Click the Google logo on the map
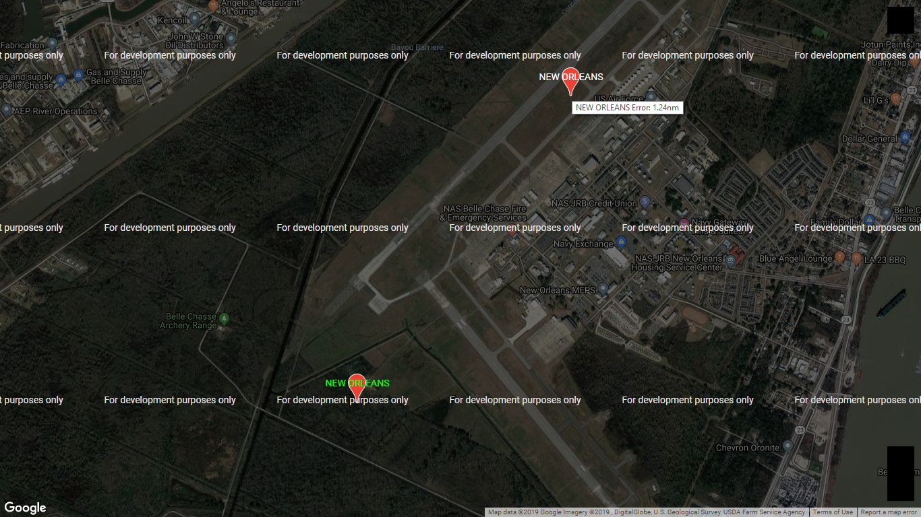The height and width of the screenshot is (517, 921). (26, 508)
